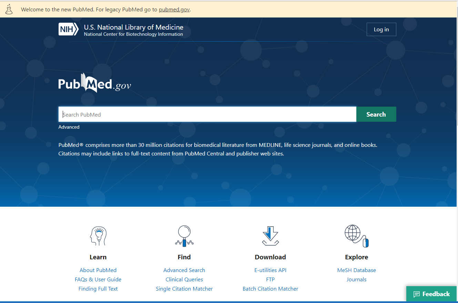The width and height of the screenshot is (458, 303).
Task: Open the E-utilities API link
Action: coord(271,270)
